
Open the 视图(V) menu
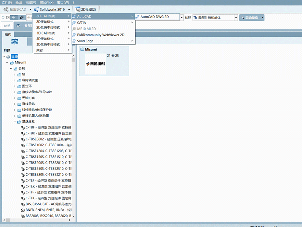31,3
